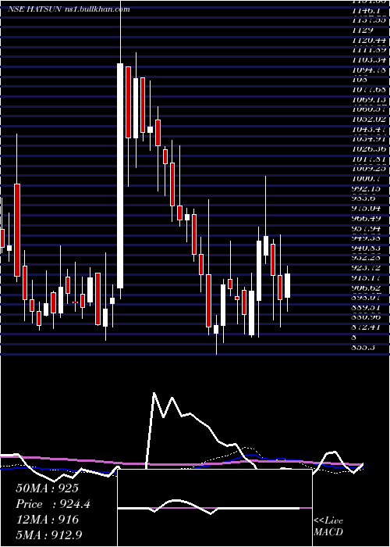Click the 855.3 price axis label
Screen dimensions: 390x547
363,348
